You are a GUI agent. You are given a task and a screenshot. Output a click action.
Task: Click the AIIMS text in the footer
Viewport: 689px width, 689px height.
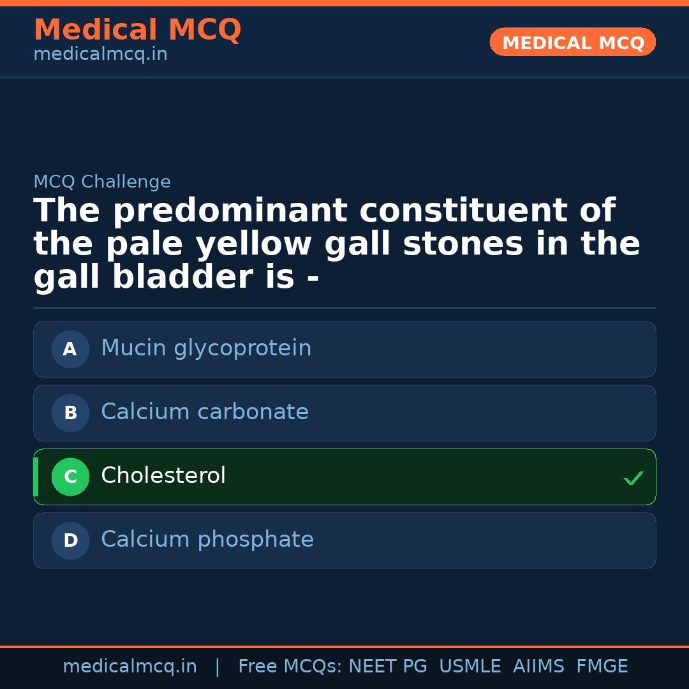539,666
